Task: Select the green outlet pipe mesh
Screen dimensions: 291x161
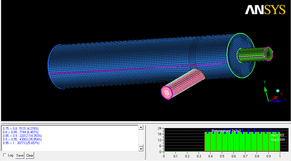Action: (x=250, y=54)
